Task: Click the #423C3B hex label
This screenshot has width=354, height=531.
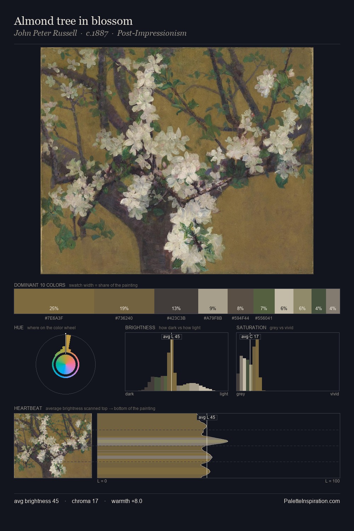Action: [x=176, y=318]
